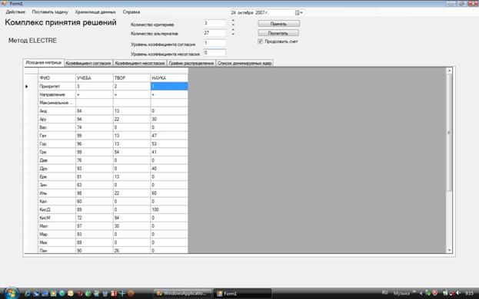Open the Музыка taskbar toolbar
This screenshot has height=299, width=479.
point(401,294)
